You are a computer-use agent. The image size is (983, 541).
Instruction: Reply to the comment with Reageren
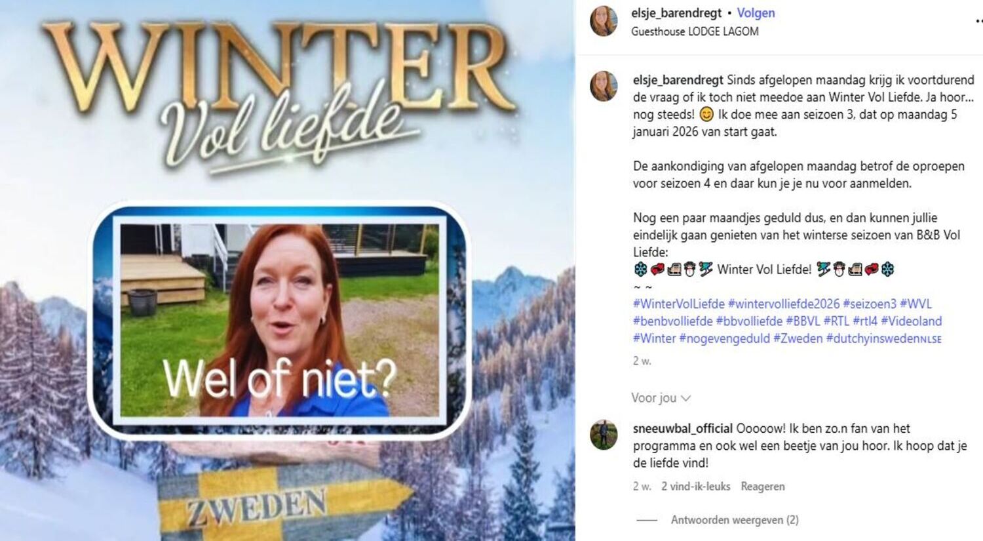762,487
